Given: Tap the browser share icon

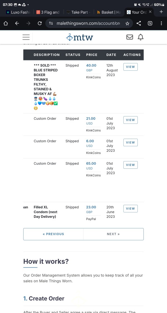Looking at the screenshot, I should click(139, 23).
